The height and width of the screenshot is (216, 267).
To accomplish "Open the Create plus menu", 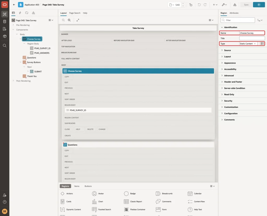I will click(x=215, y=5).
